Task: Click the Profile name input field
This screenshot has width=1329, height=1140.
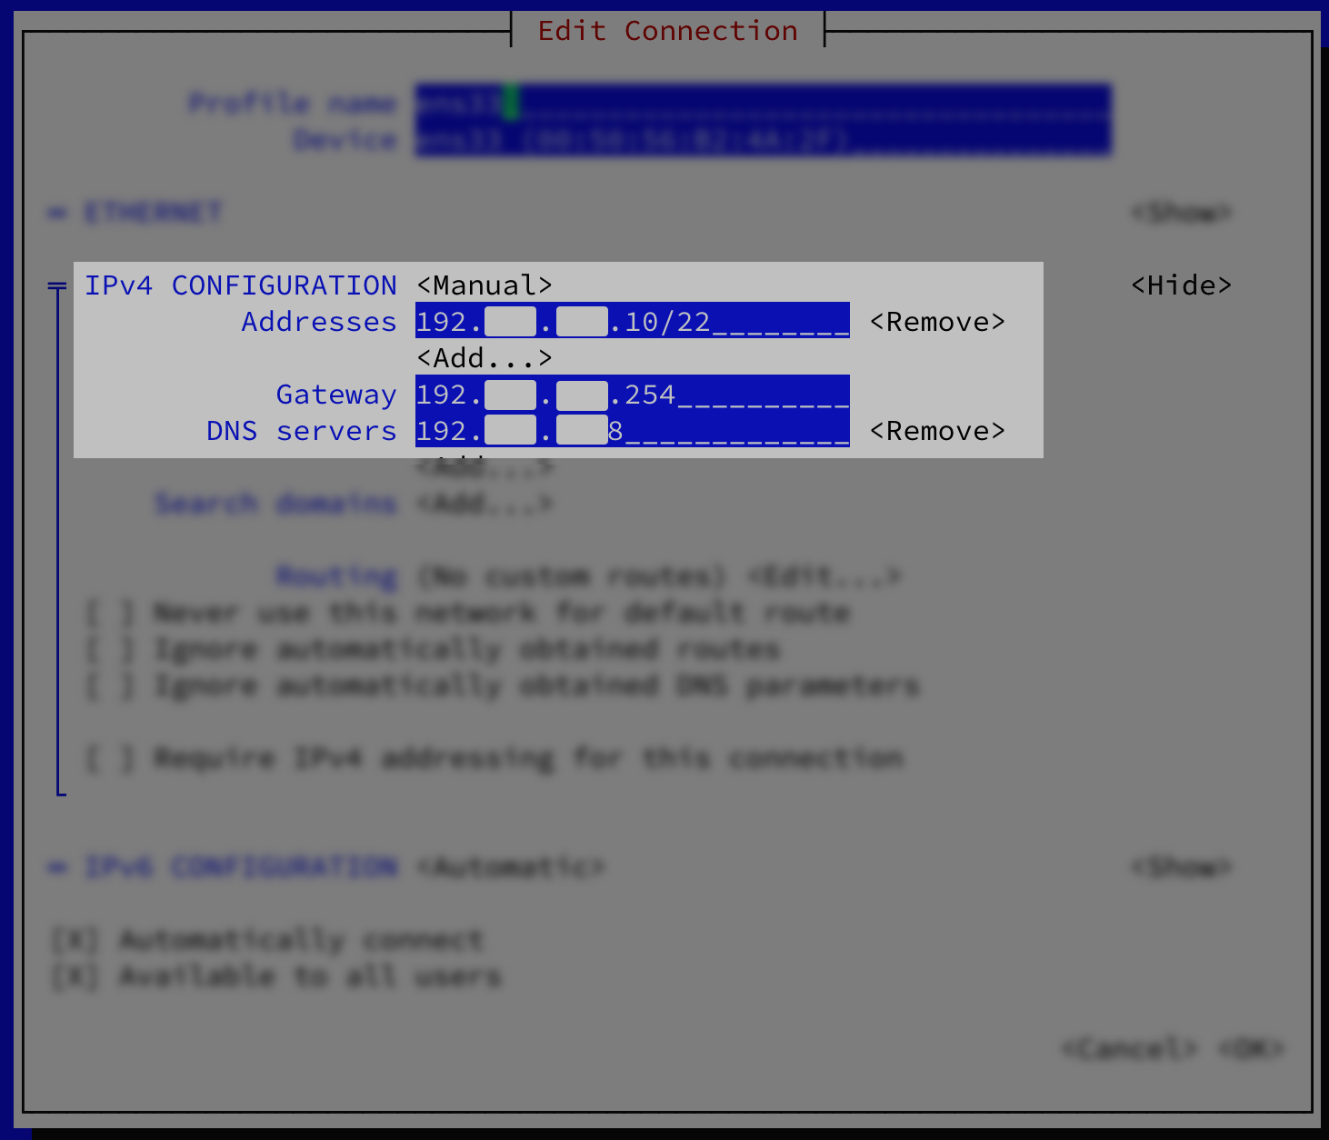Action: [762, 103]
